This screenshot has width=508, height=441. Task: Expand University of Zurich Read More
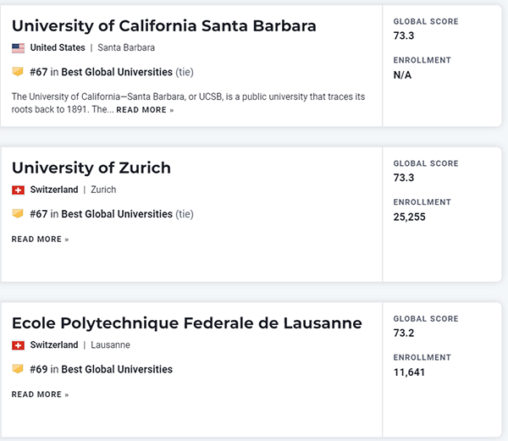tap(40, 240)
